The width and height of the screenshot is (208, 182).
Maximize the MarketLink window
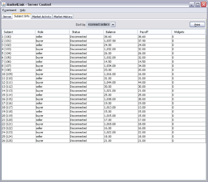click(198, 4)
